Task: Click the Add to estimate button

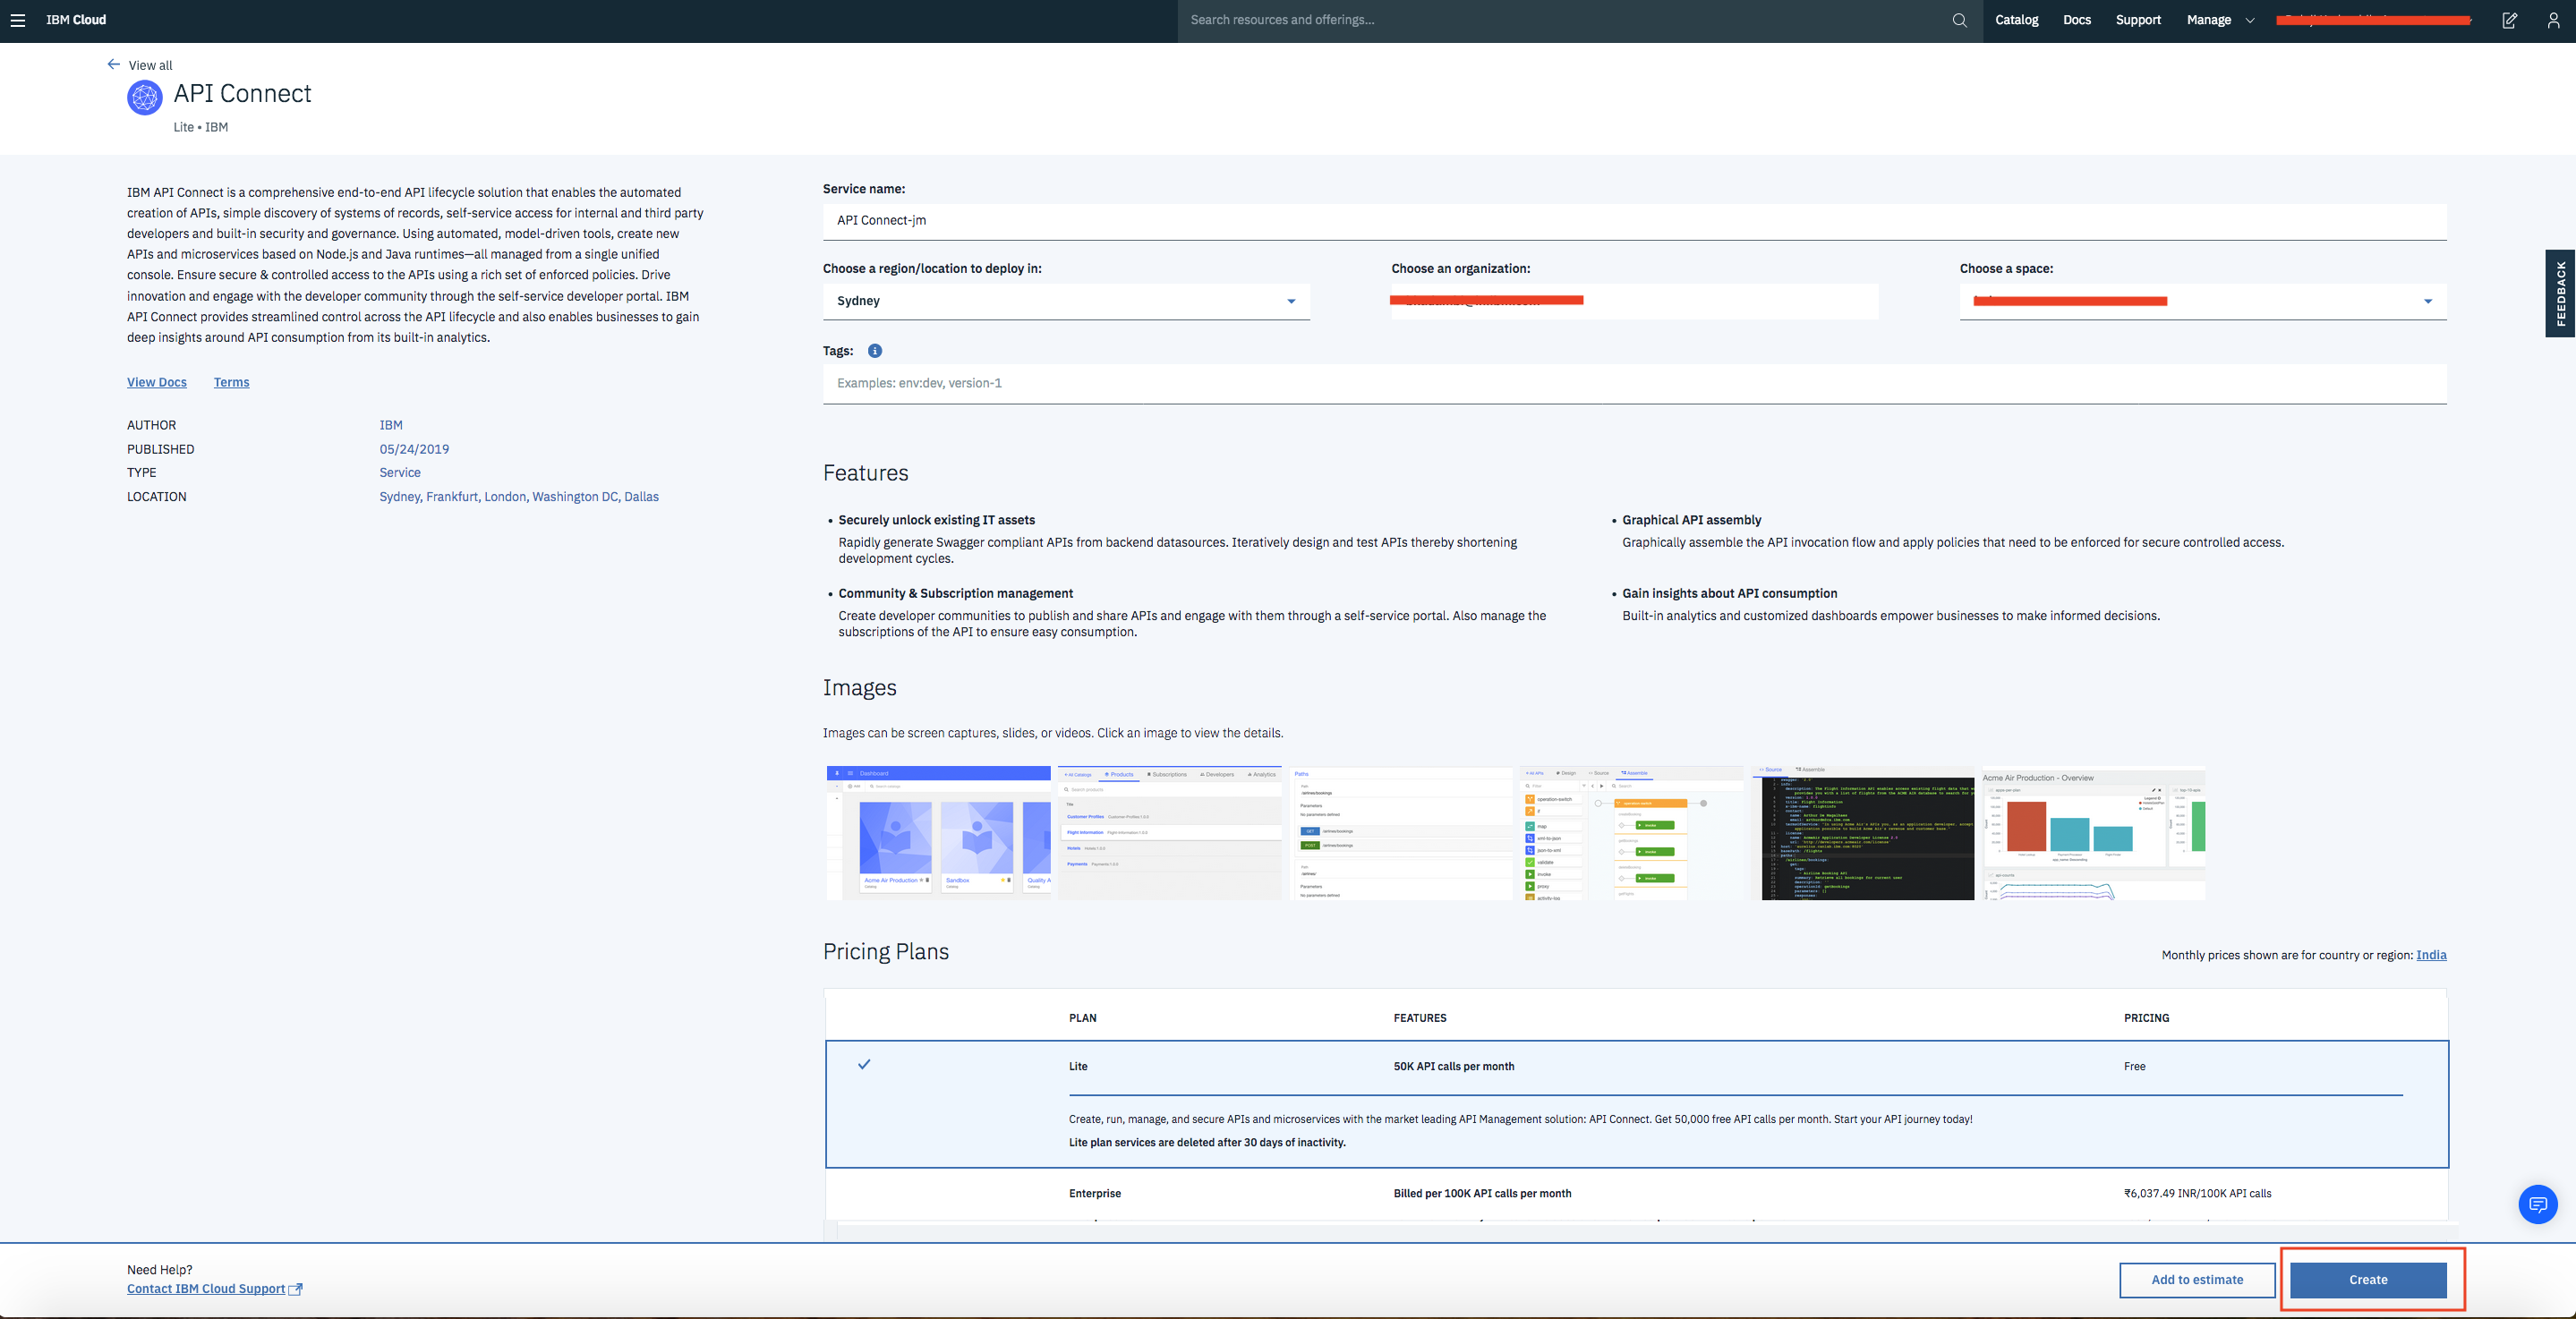Action: coord(2197,1279)
